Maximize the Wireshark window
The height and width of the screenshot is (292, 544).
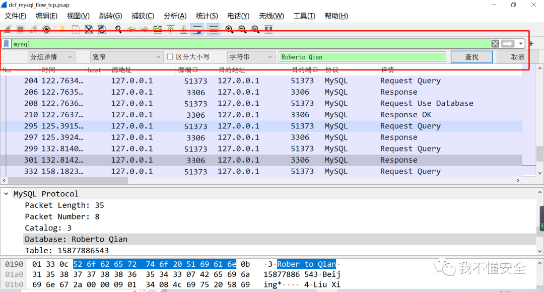[514, 5]
